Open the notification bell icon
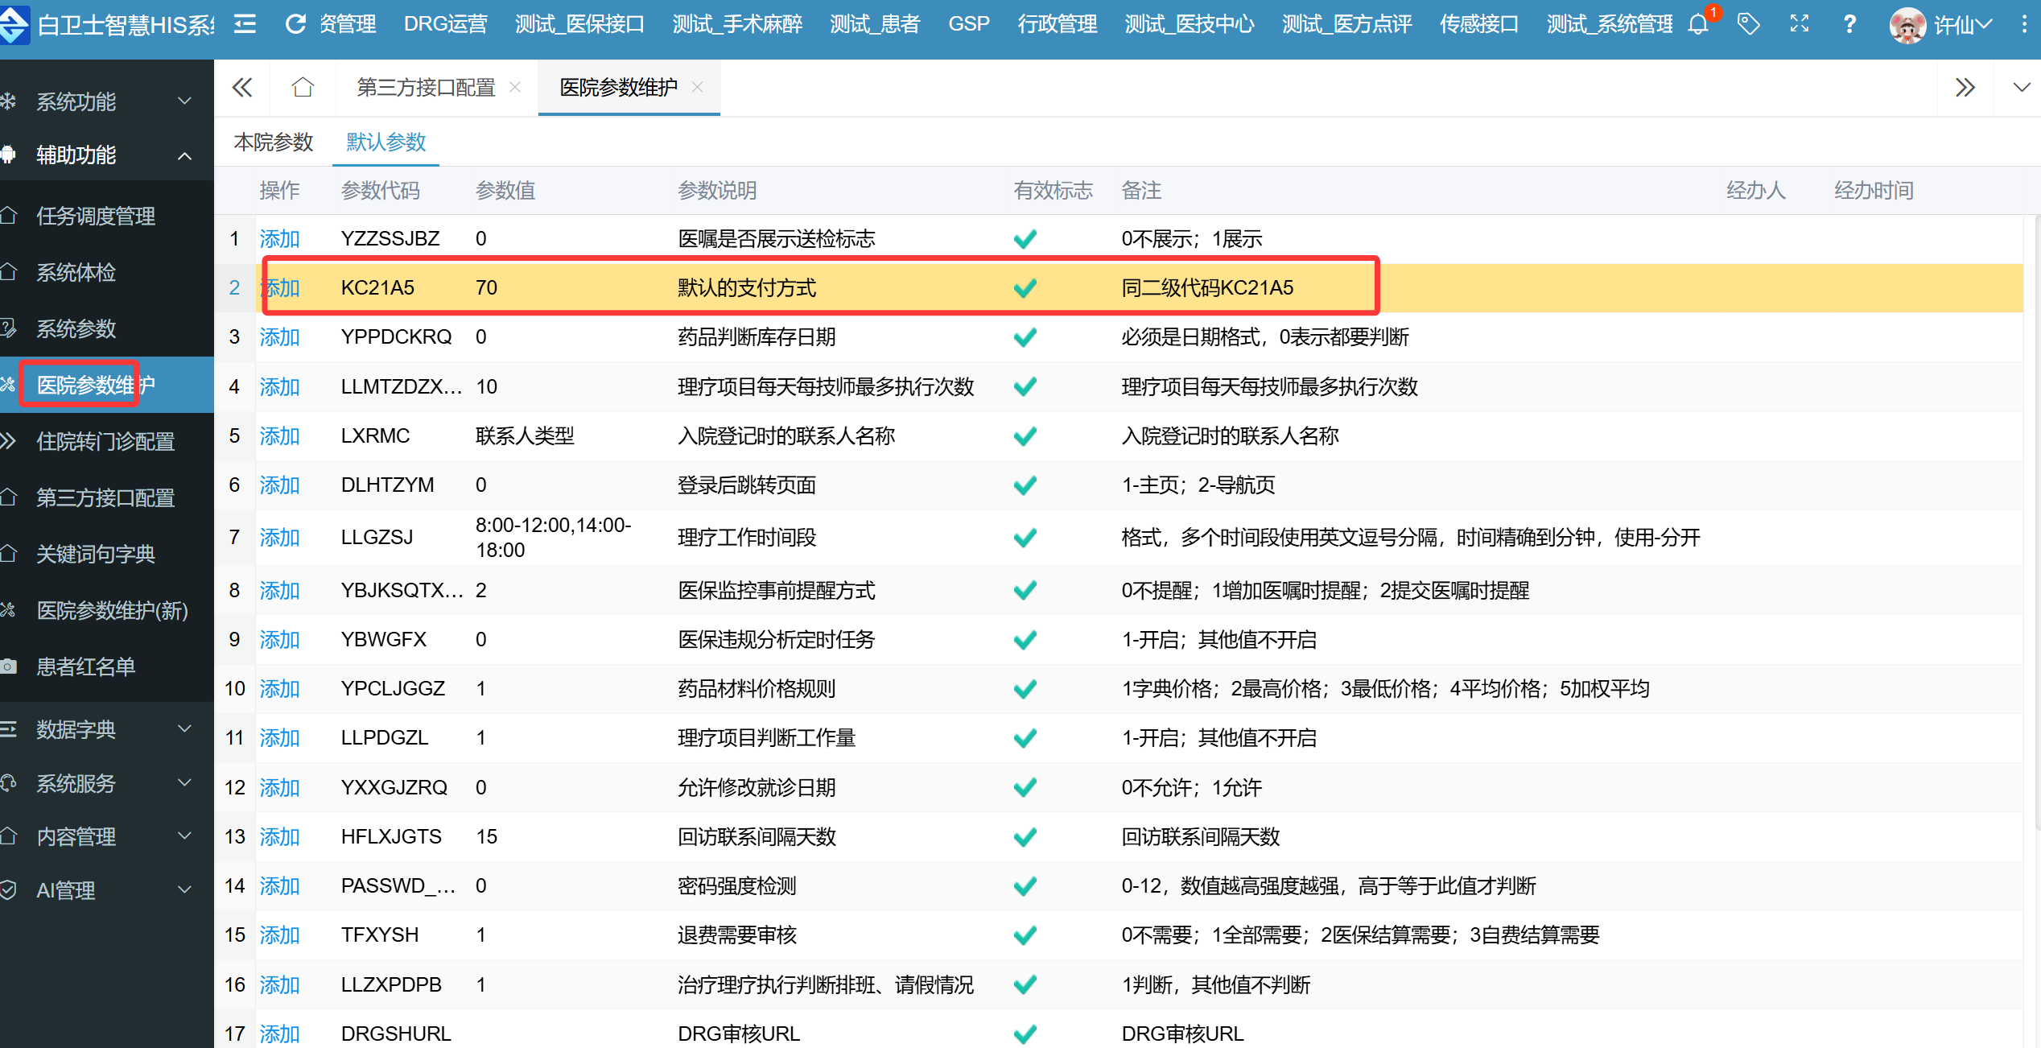The width and height of the screenshot is (2041, 1048). pos(1698,24)
